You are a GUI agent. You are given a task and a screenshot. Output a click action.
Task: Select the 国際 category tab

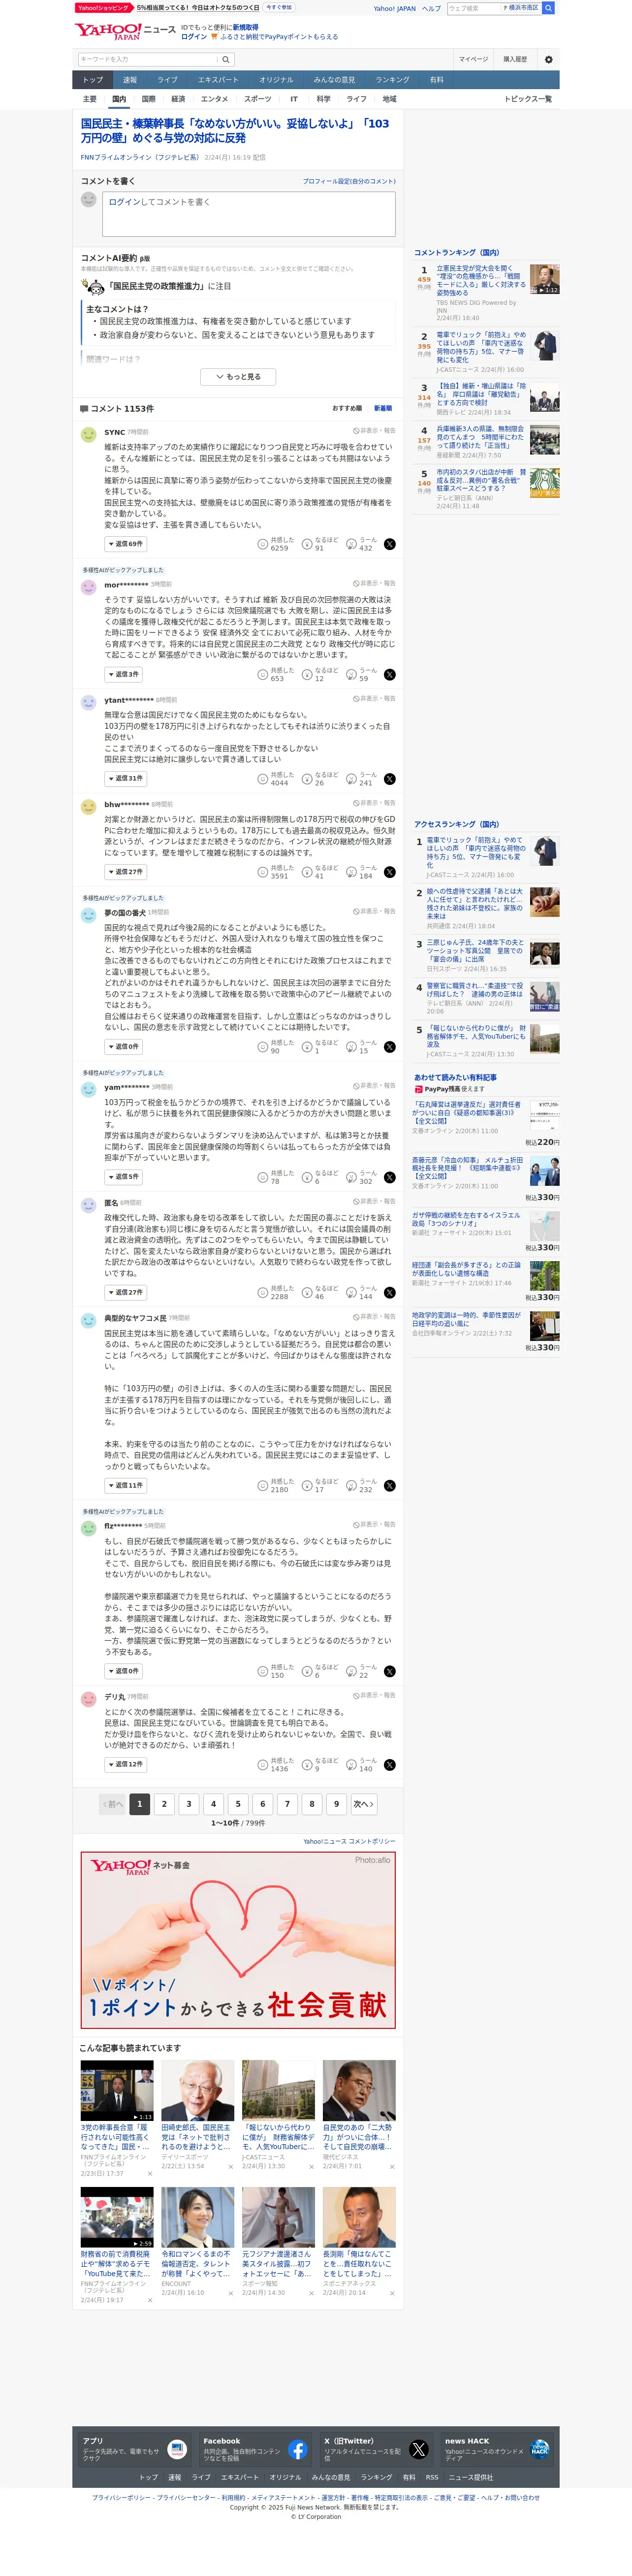tap(148, 99)
